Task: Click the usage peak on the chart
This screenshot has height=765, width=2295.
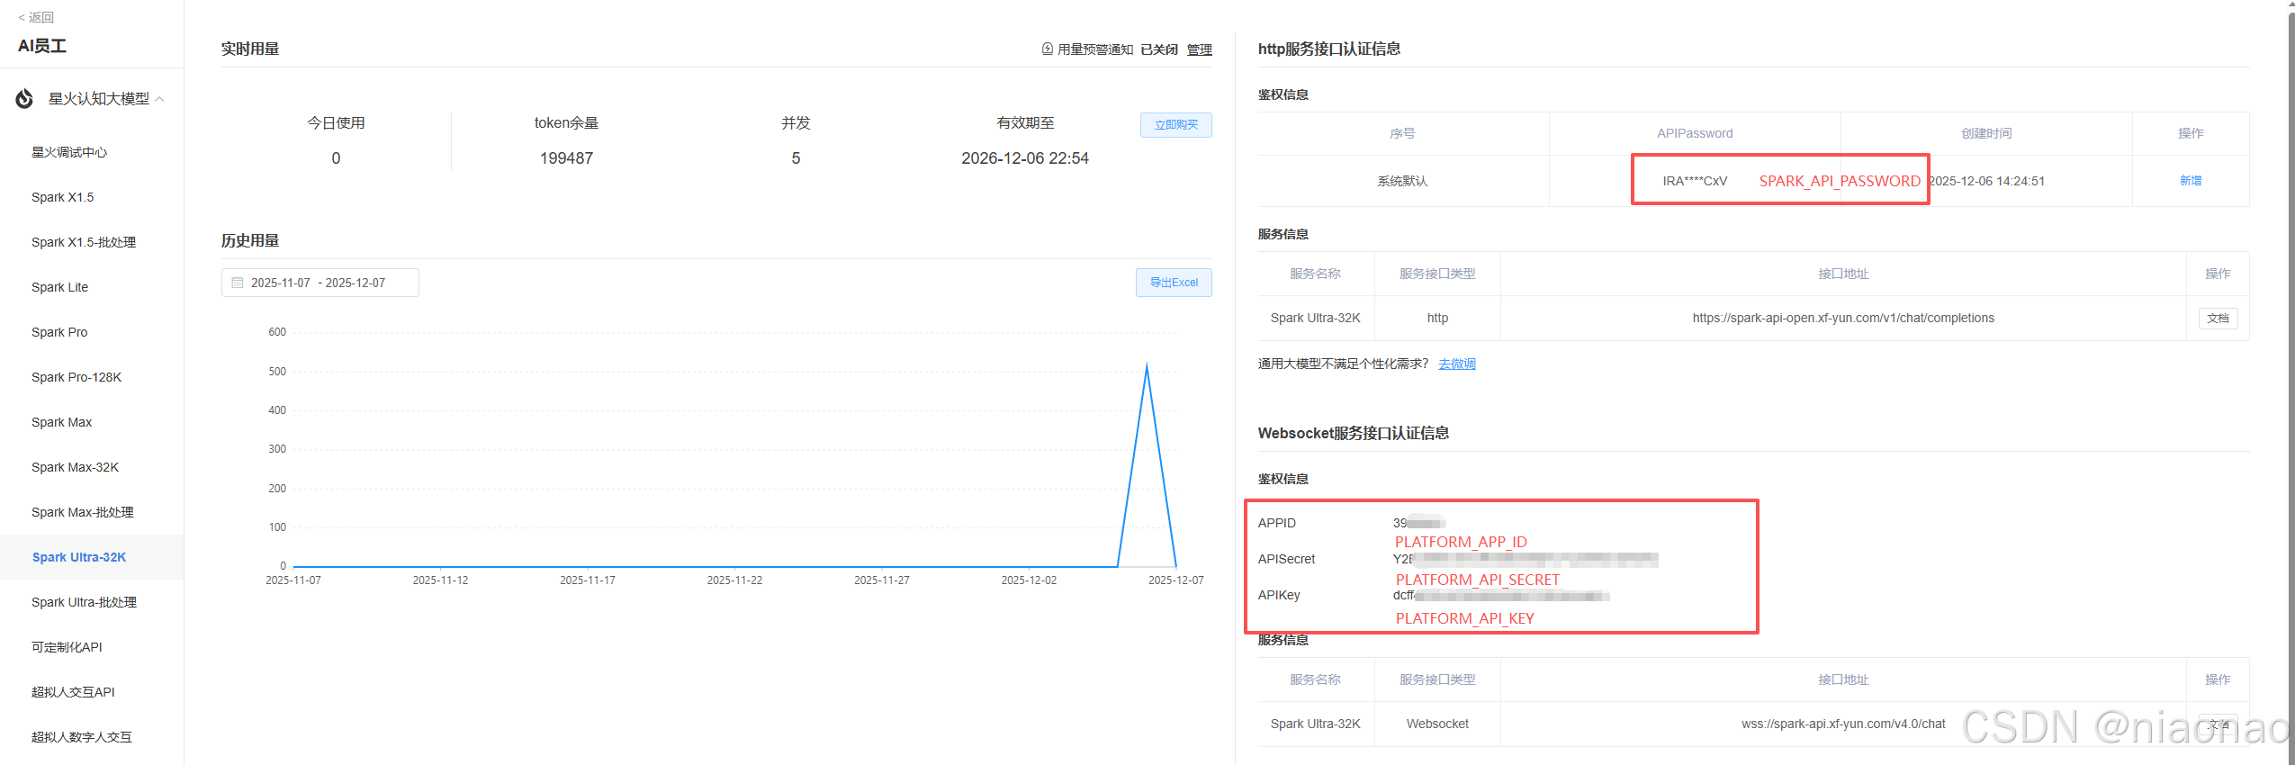Action: [1147, 365]
